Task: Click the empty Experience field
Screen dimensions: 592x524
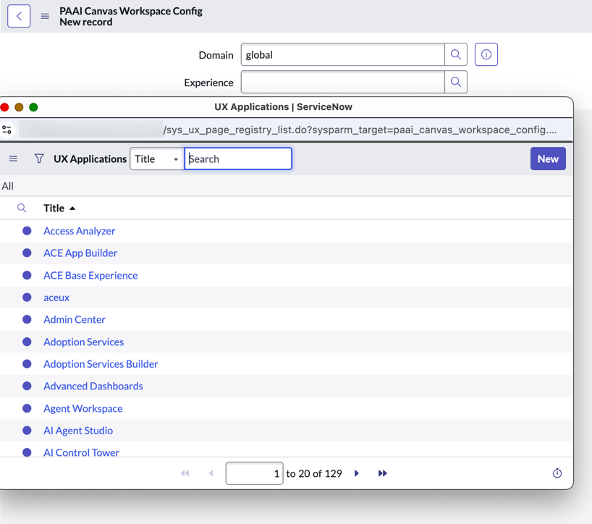Action: coord(343,82)
